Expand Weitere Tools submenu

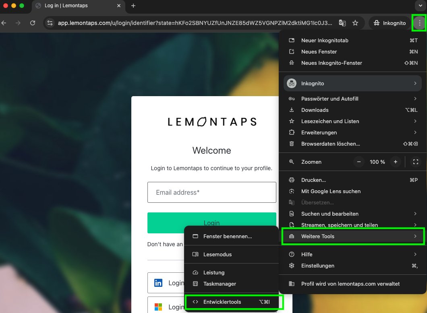coord(352,236)
